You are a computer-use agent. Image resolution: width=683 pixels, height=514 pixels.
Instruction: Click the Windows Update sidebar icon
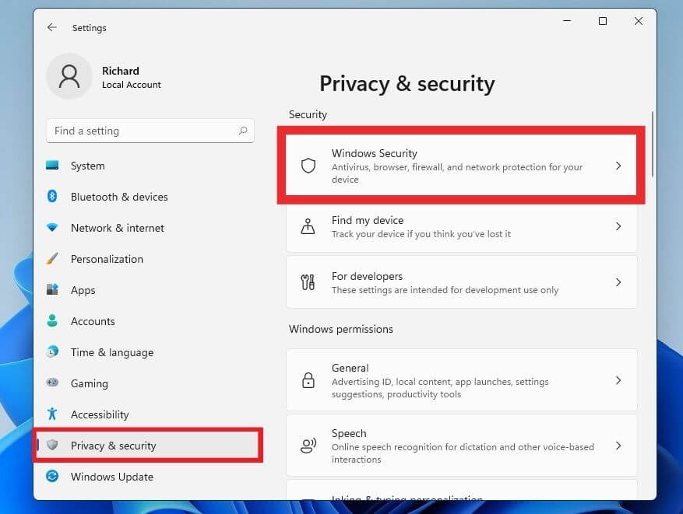tap(52, 477)
